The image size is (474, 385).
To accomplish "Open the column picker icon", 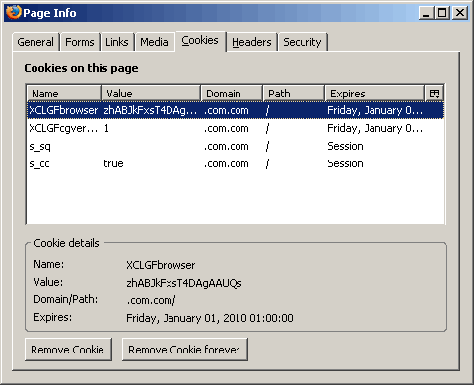I will click(x=435, y=94).
